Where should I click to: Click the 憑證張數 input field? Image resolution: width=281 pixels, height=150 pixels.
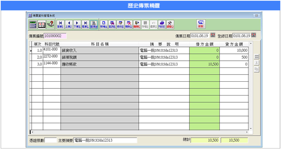(51, 140)
